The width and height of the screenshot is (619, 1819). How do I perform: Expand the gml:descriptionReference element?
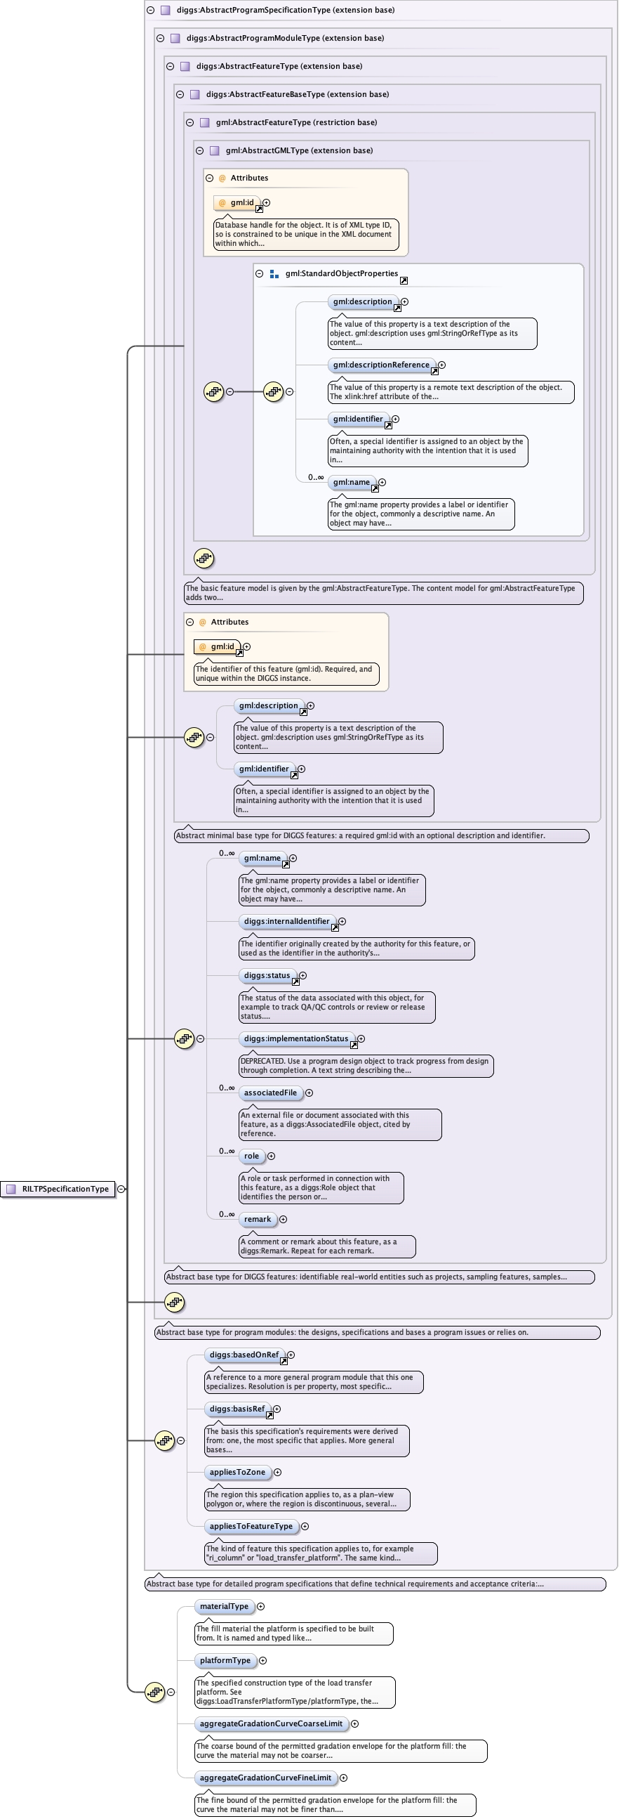pyautogui.click(x=442, y=365)
